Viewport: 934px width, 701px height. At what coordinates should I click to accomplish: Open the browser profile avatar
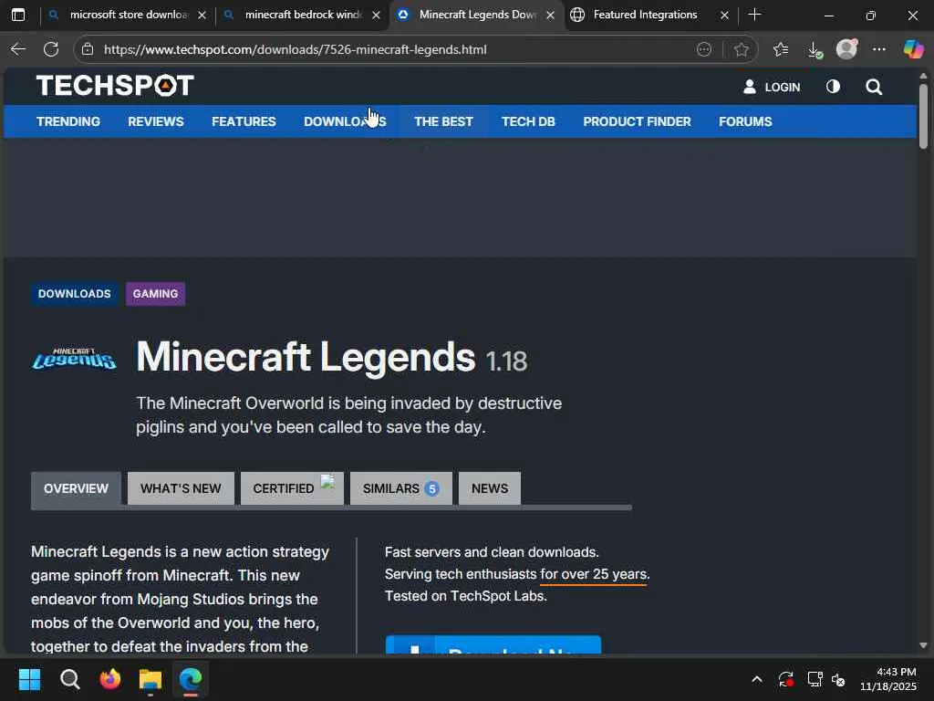click(846, 49)
